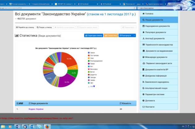This screenshot has height=129, width=195.
Task: Expand the Розгорнути dropdown arrow
Action: tap(134, 36)
